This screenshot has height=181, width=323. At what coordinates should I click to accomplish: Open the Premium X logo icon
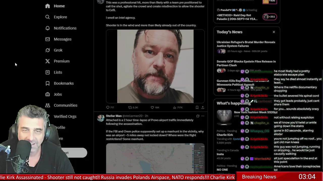click(47, 61)
